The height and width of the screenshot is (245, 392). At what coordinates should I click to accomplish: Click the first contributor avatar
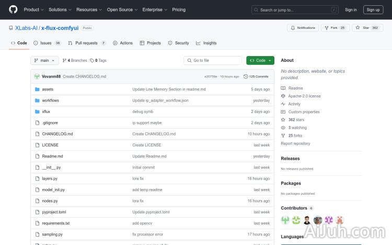pos(285,220)
